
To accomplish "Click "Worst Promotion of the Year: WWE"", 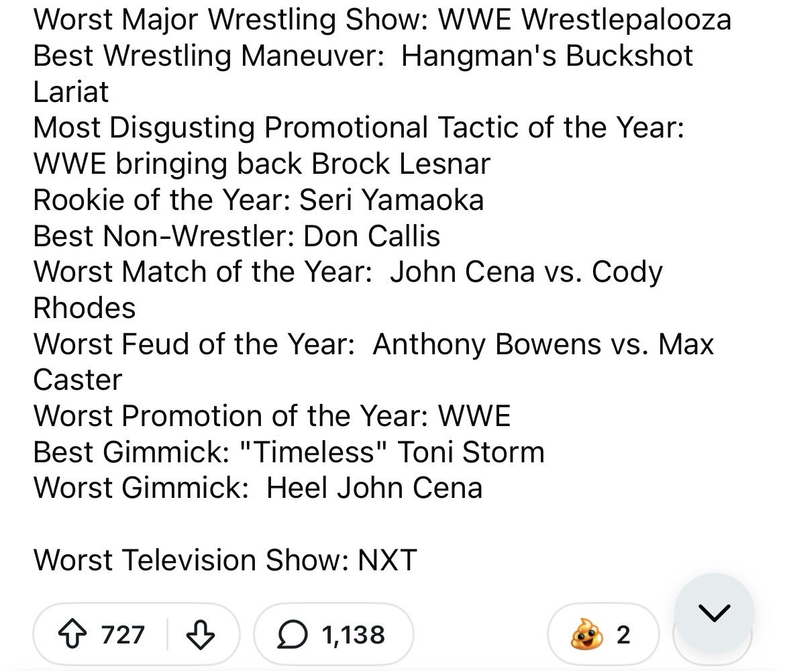I will [272, 416].
